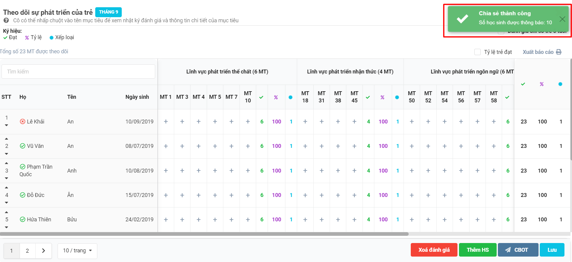572x262 pixels.
Task: Go to page 2
Action: click(27, 251)
